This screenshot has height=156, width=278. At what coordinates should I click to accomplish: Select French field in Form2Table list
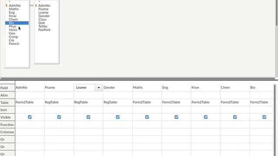[x=14, y=44]
